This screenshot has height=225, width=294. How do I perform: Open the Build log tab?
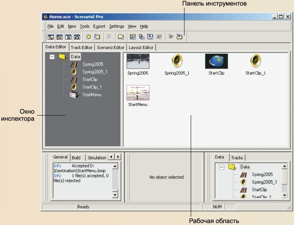[76, 158]
